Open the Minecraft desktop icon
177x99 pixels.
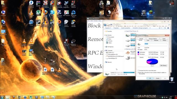pyautogui.click(x=151, y=13)
